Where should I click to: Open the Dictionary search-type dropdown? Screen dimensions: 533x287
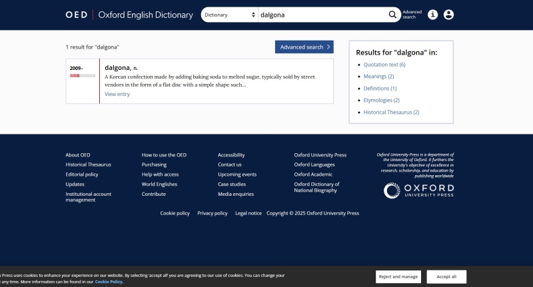click(x=229, y=15)
